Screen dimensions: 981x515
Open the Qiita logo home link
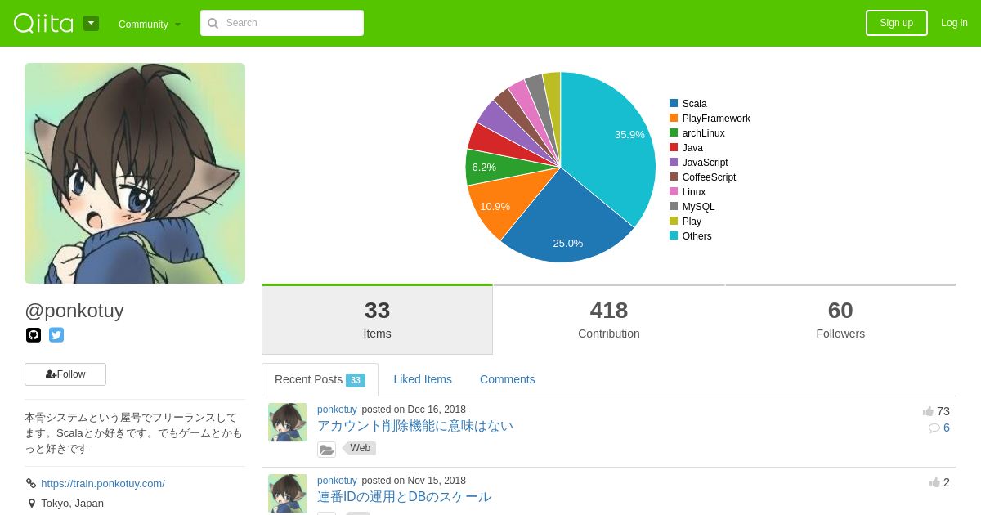coord(43,23)
